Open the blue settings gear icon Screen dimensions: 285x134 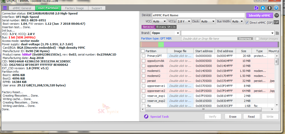276,8
